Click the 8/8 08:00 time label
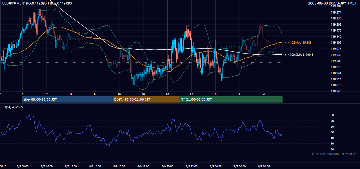Screen dimensions: 360x169 (x=23, y=166)
